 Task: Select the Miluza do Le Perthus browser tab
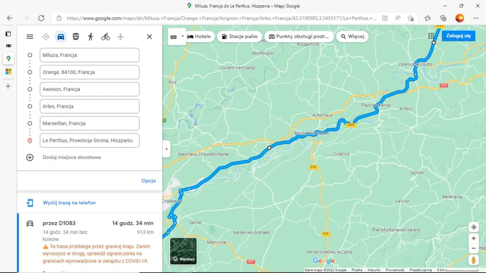click(243, 6)
